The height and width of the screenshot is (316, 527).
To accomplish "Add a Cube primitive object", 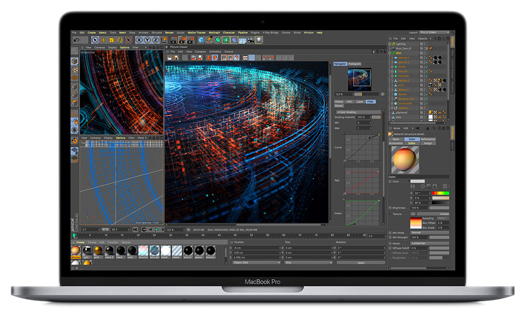I will [201, 40].
